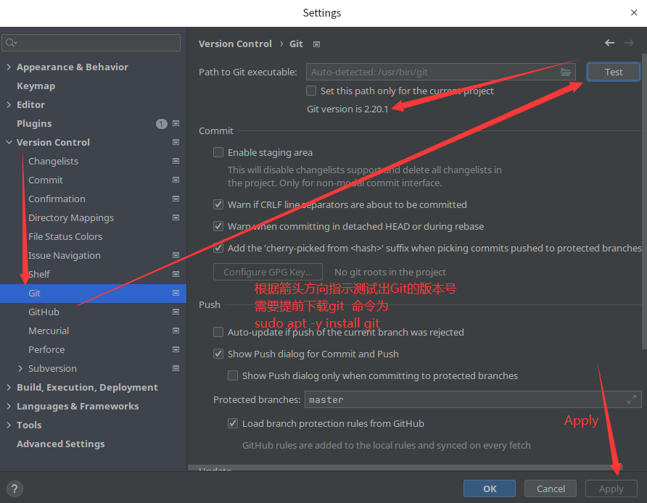This screenshot has height=503, width=647.
Task: Click project-level icon on selected Git row
Action: coord(176,293)
